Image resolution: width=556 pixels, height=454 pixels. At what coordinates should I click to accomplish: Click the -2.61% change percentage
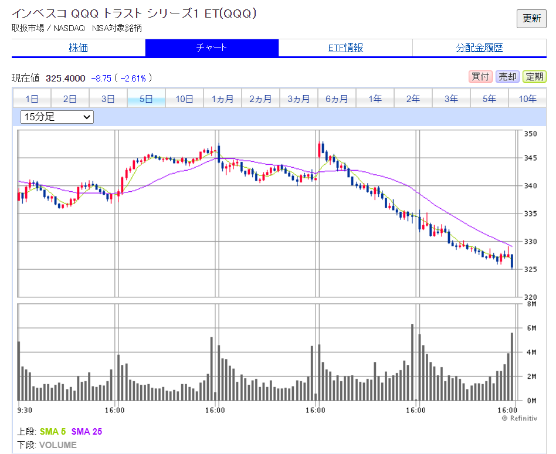tap(133, 79)
